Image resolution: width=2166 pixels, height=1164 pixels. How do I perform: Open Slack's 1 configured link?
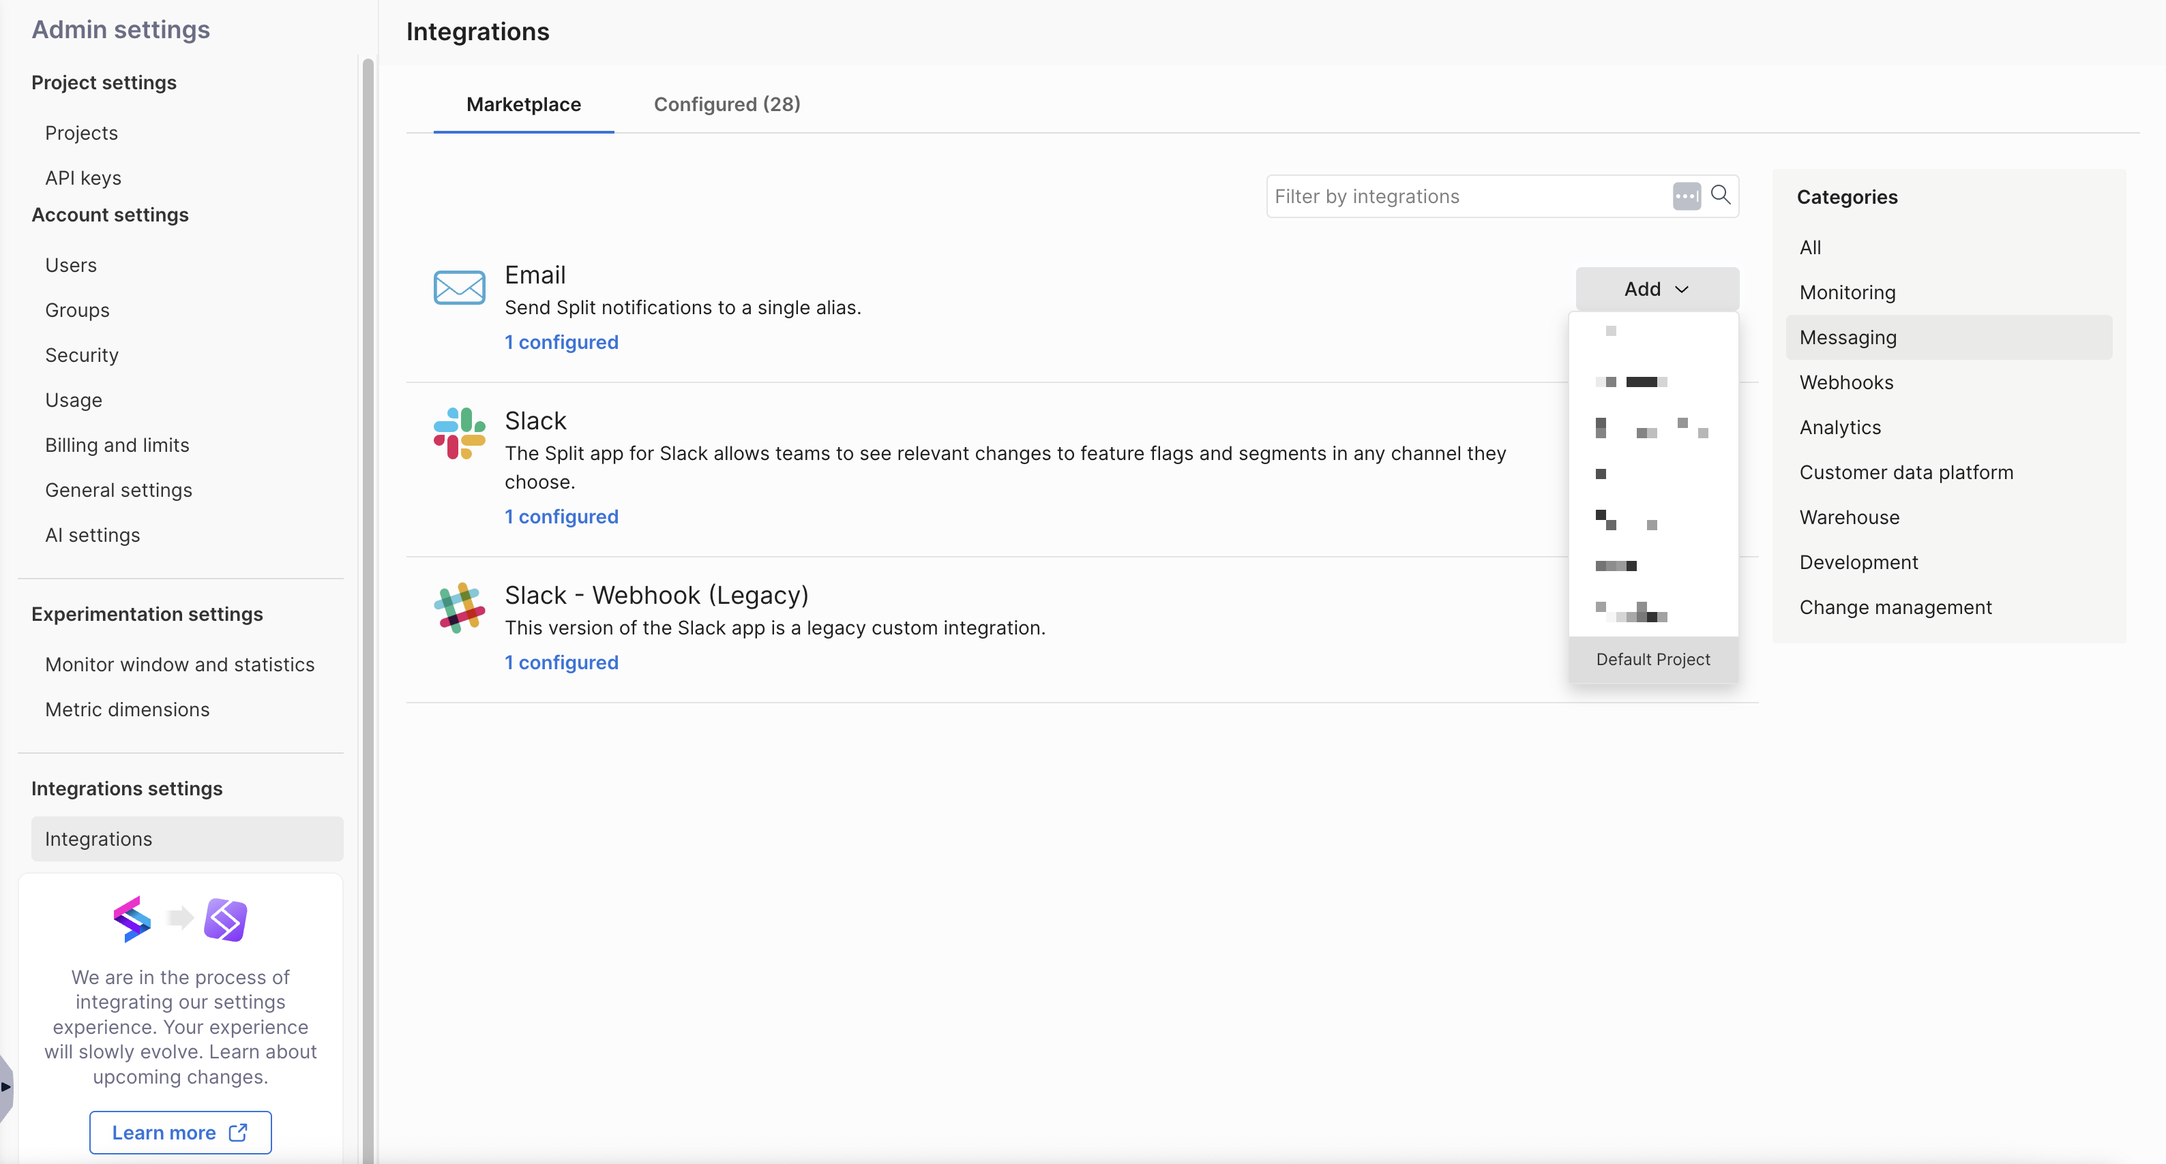(561, 516)
